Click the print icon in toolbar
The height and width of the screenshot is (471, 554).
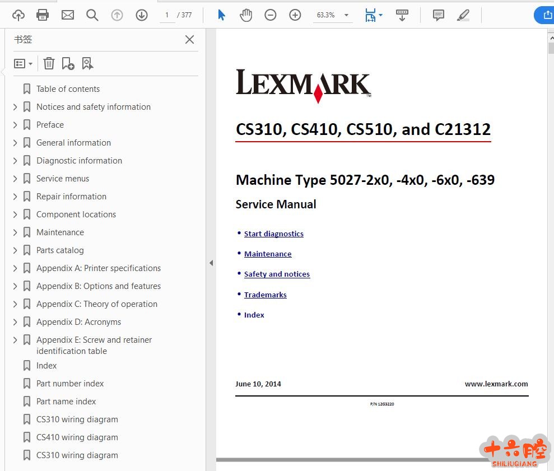pos(43,15)
